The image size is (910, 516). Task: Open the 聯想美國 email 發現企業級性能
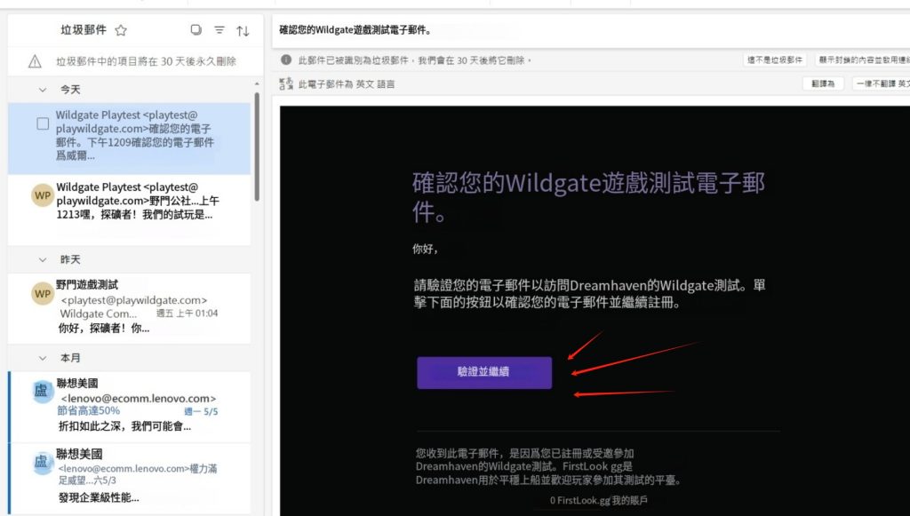click(x=130, y=479)
